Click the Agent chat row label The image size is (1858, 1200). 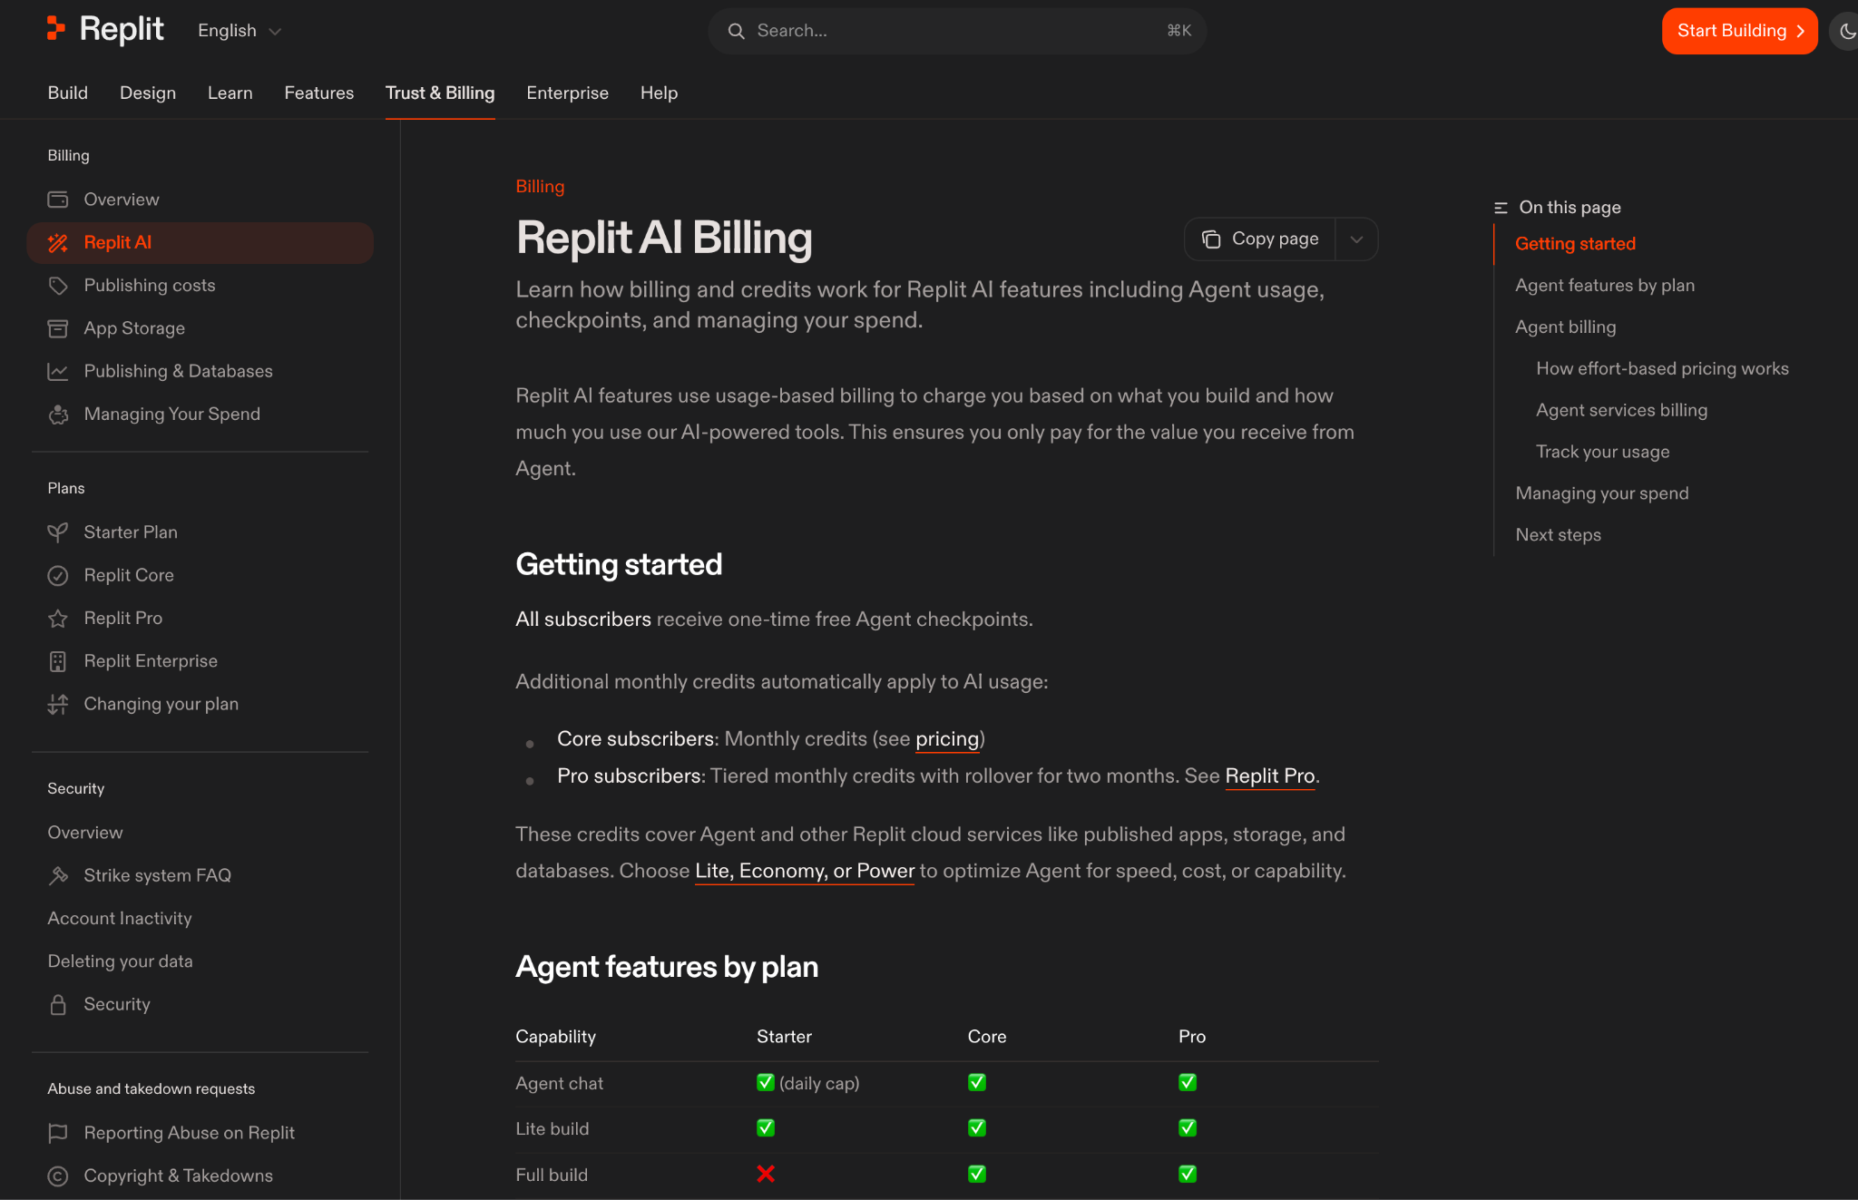(559, 1084)
